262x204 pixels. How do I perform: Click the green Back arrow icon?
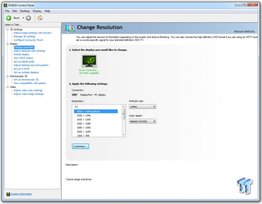9,18
